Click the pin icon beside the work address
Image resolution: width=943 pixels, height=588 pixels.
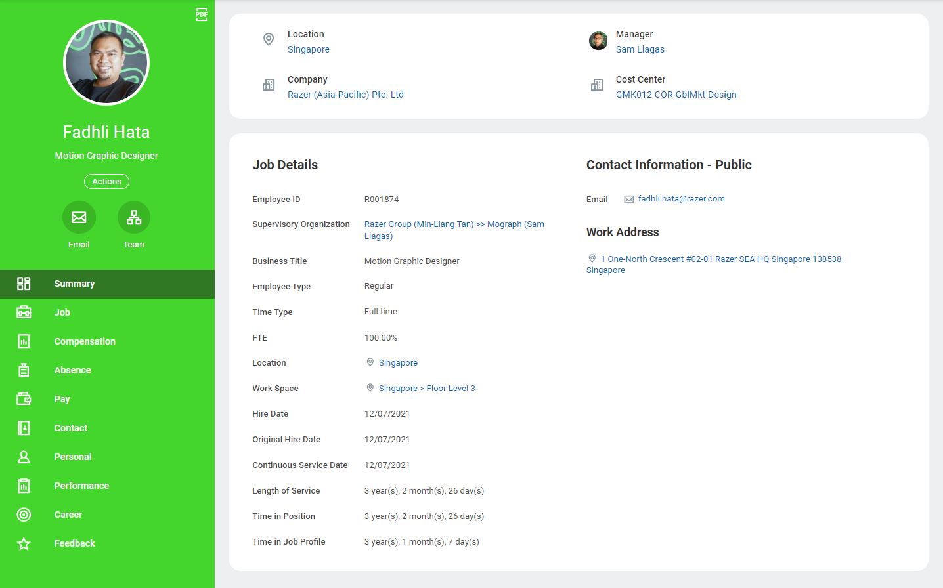point(592,259)
